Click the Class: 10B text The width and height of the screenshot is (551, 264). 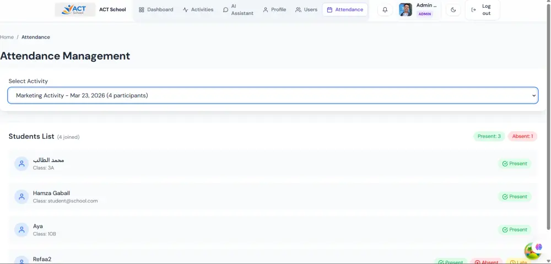pyautogui.click(x=45, y=234)
